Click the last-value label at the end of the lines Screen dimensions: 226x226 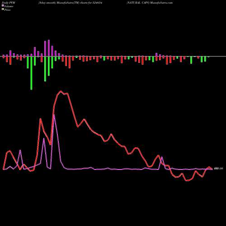[x=218, y=169]
